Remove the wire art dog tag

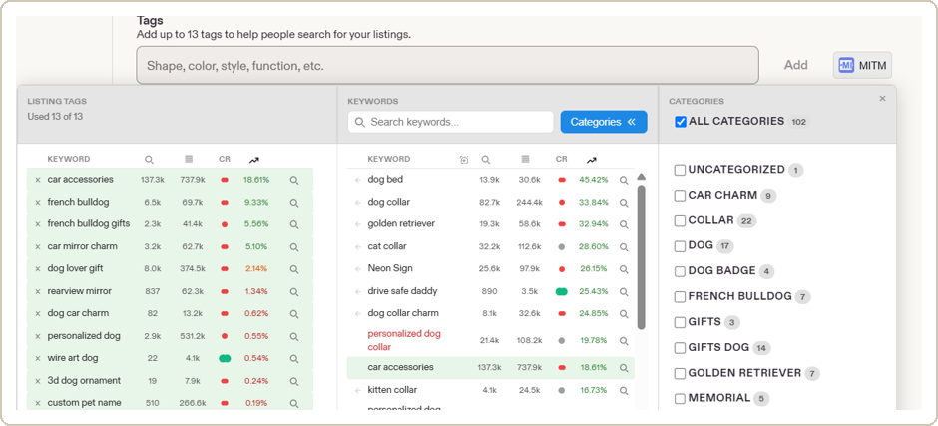point(38,359)
